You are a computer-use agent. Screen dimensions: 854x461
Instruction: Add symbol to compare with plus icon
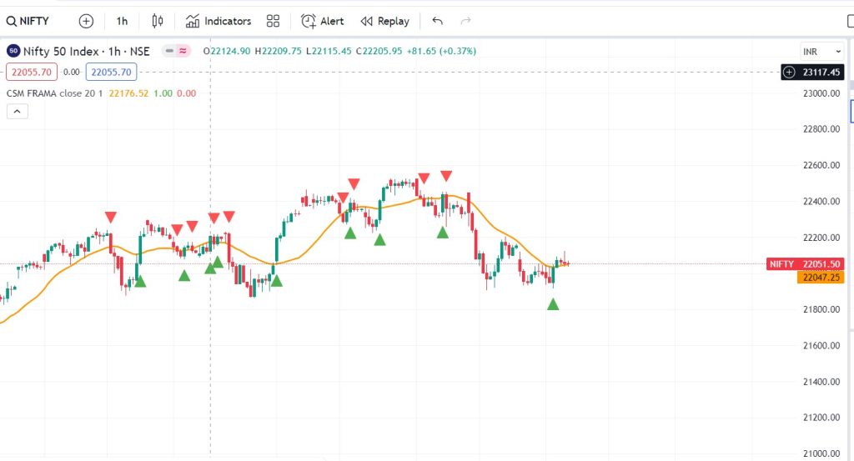click(86, 21)
